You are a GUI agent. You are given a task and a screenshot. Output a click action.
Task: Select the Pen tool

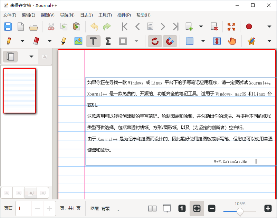[9, 41]
